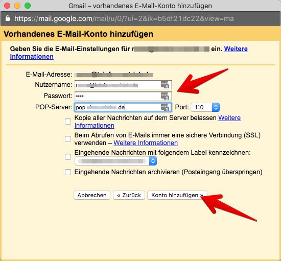Viewport: 281px width, 261px height.
Task: Check 'Eingehende Nachrichten mit folgendem Label kennzeichnen'
Action: [x=68, y=157]
